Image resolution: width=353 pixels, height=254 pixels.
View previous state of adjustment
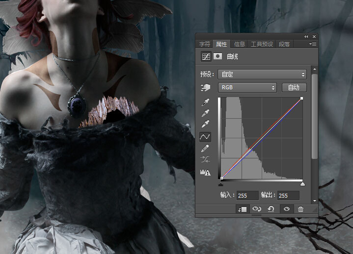(x=256, y=209)
